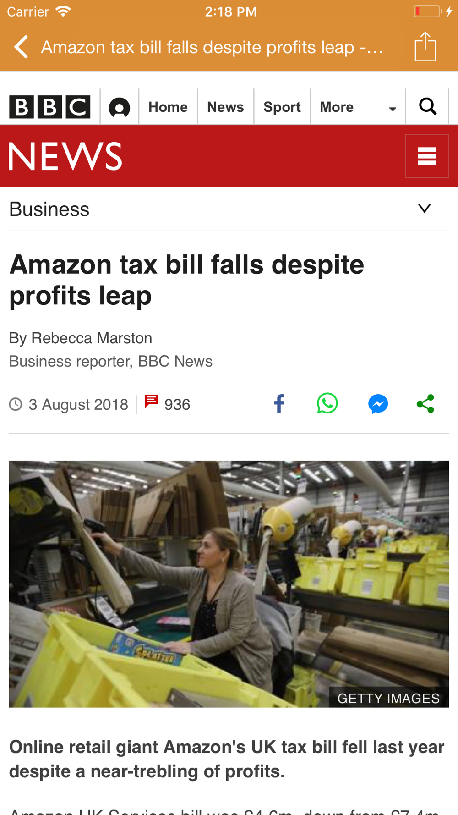Expand the Business section chevron
Image resolution: width=458 pixels, height=815 pixels.
point(425,209)
